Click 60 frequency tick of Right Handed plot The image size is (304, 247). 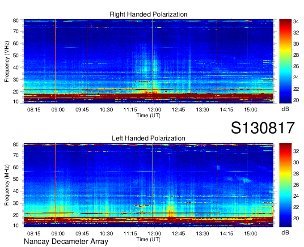[x=16, y=43]
